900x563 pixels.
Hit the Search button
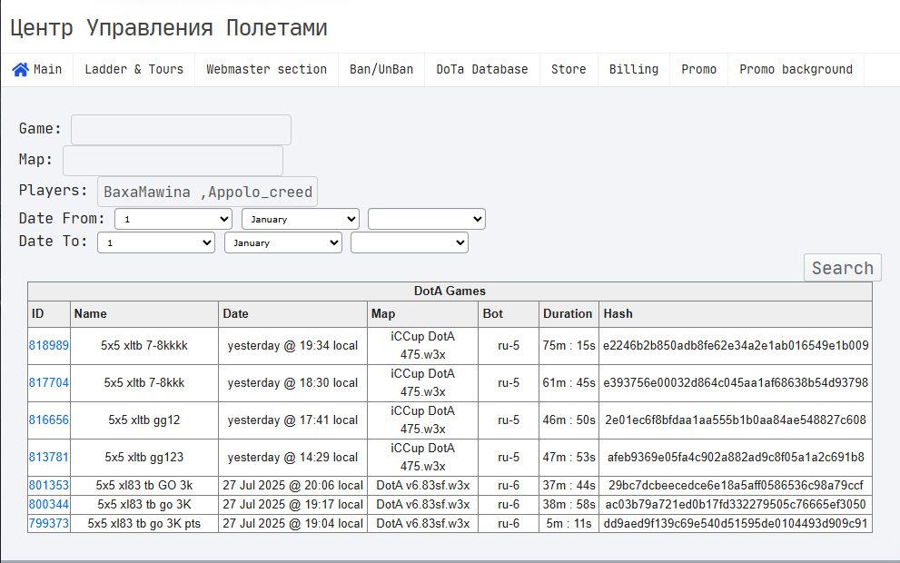(x=842, y=268)
